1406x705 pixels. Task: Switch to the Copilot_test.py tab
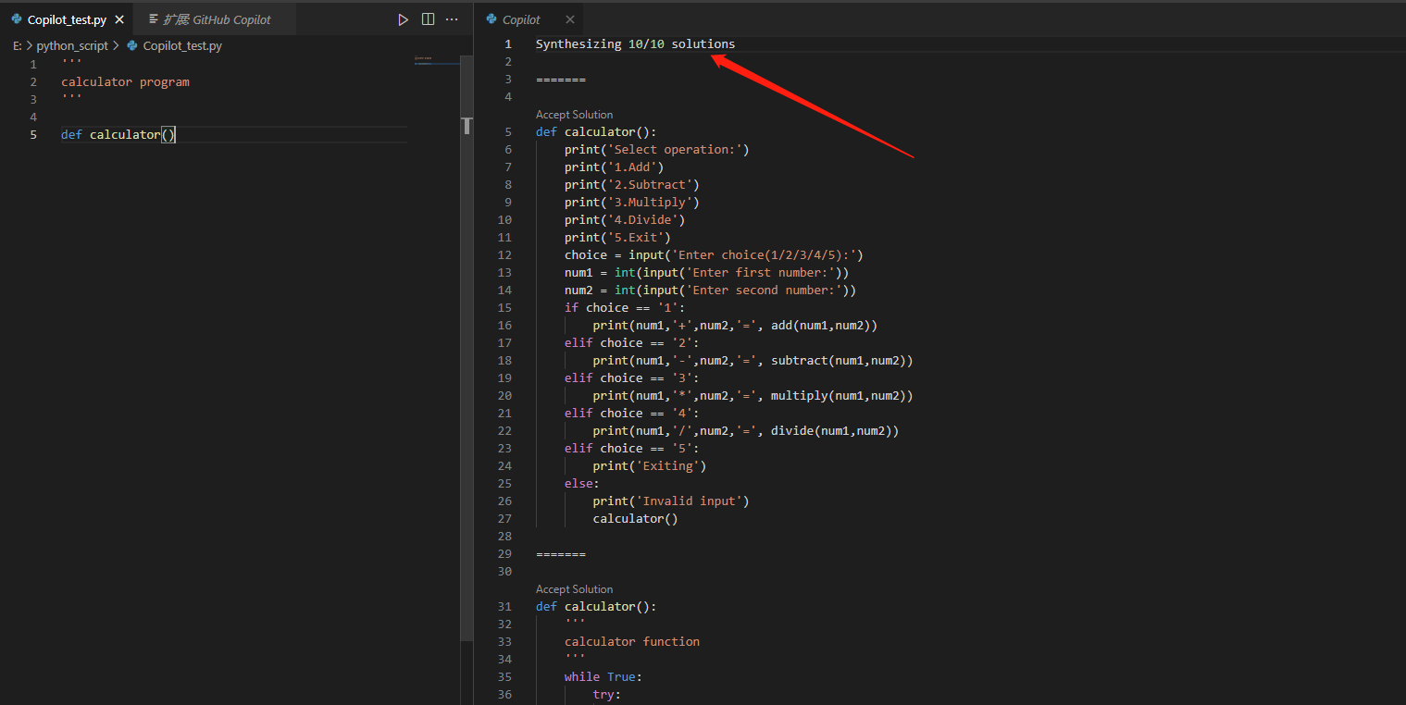[x=67, y=19]
